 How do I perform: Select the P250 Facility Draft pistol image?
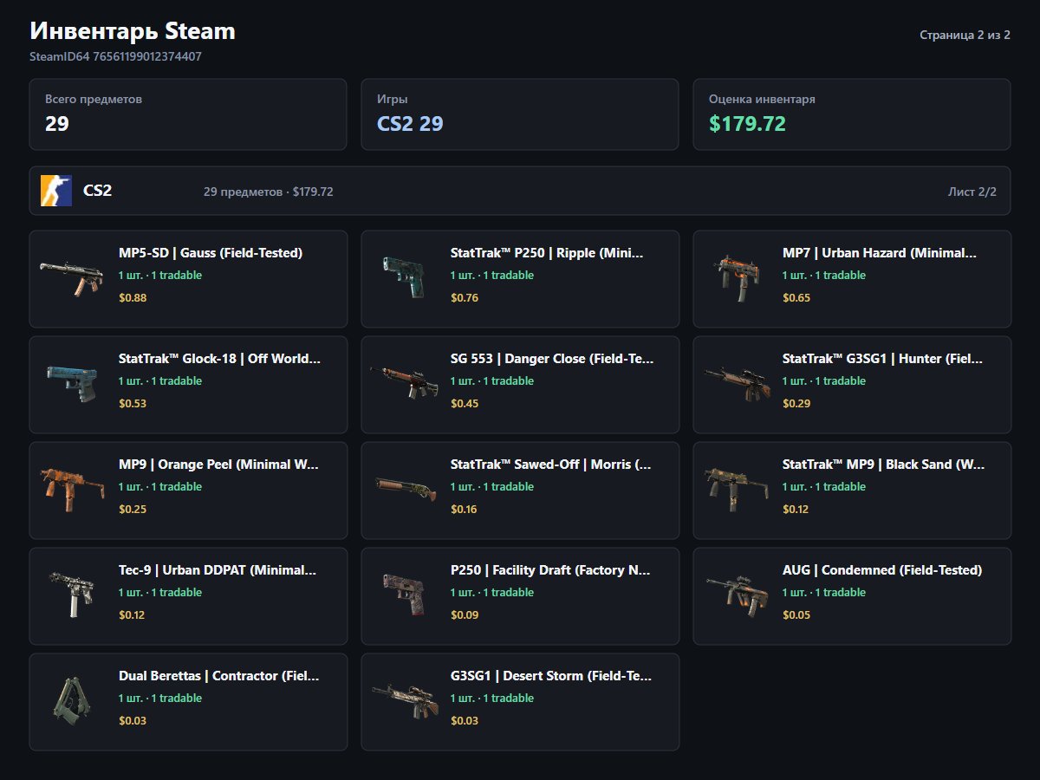tap(404, 593)
